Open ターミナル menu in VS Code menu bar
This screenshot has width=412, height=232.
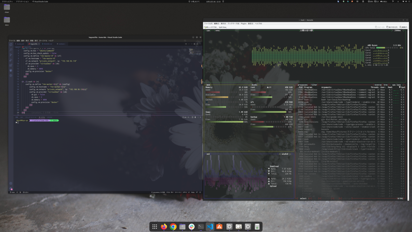[43, 41]
